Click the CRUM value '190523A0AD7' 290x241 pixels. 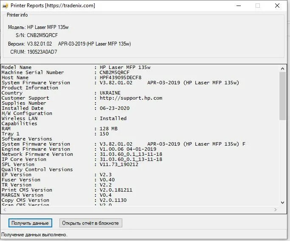coord(42,52)
